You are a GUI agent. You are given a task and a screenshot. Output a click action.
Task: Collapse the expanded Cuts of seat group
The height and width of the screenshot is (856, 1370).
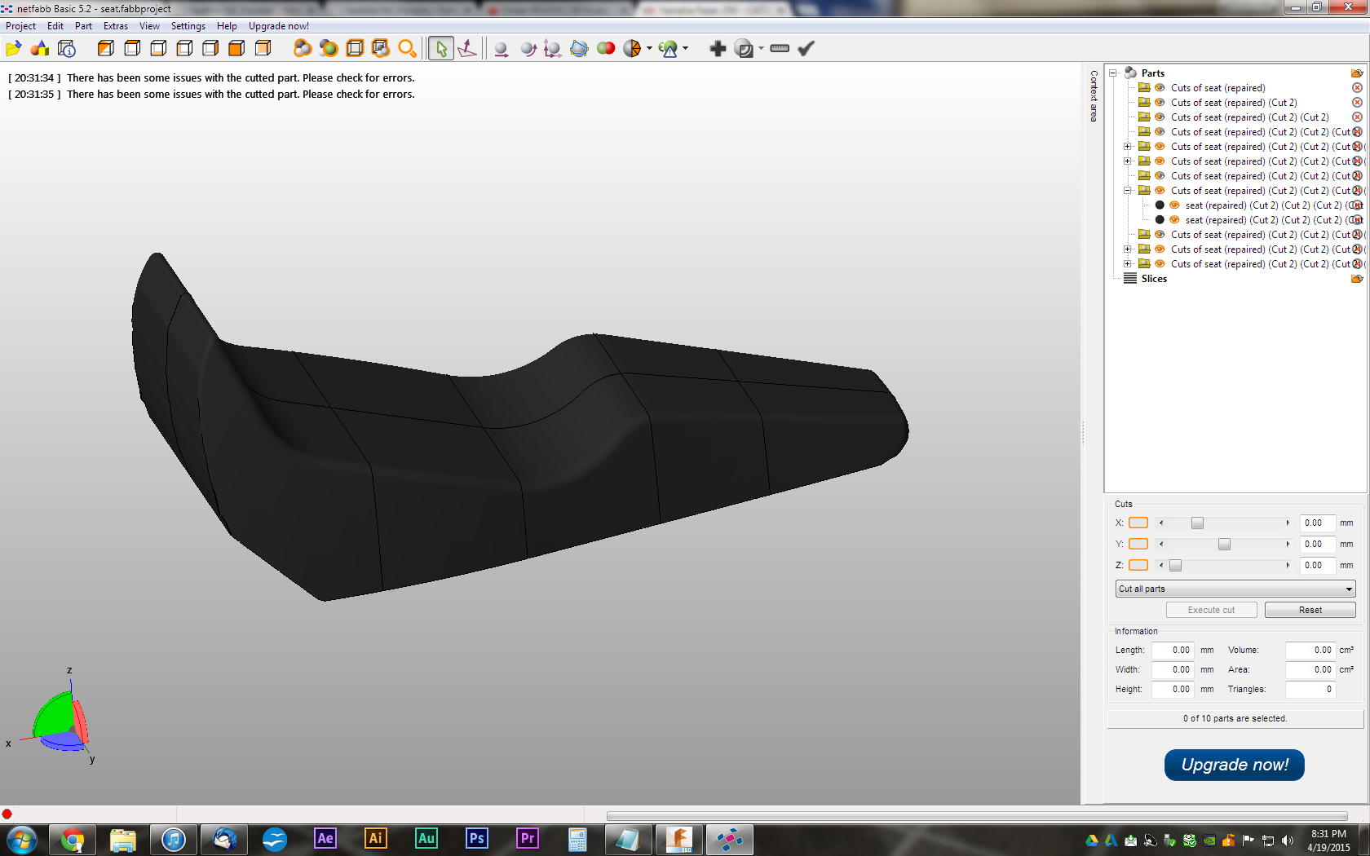pos(1128,191)
